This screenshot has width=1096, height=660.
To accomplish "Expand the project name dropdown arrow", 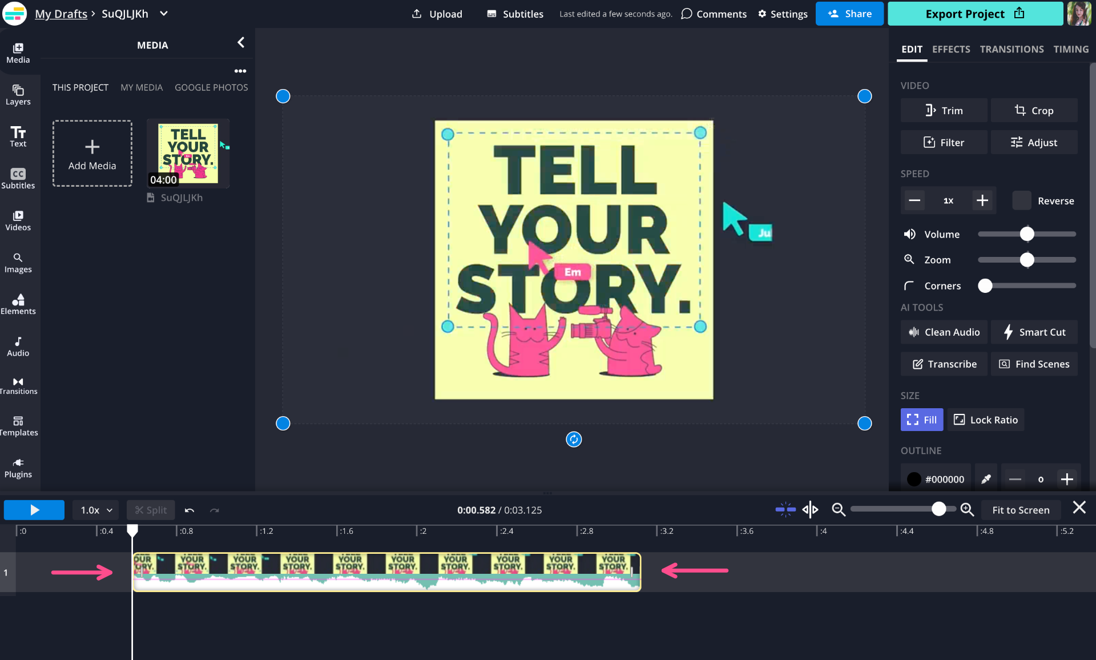I will click(164, 14).
